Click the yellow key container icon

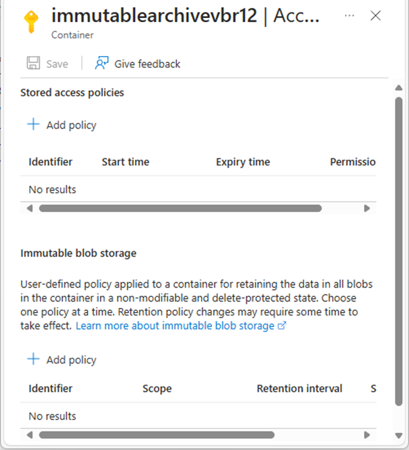tap(30, 22)
